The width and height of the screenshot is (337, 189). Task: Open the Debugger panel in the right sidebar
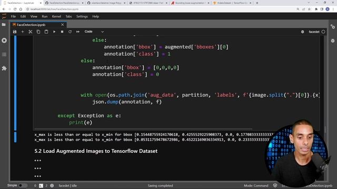[333, 41]
